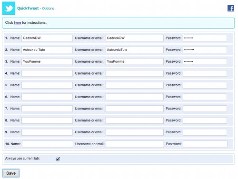Click the Name field with YouPomme in row 3

tap(47, 61)
